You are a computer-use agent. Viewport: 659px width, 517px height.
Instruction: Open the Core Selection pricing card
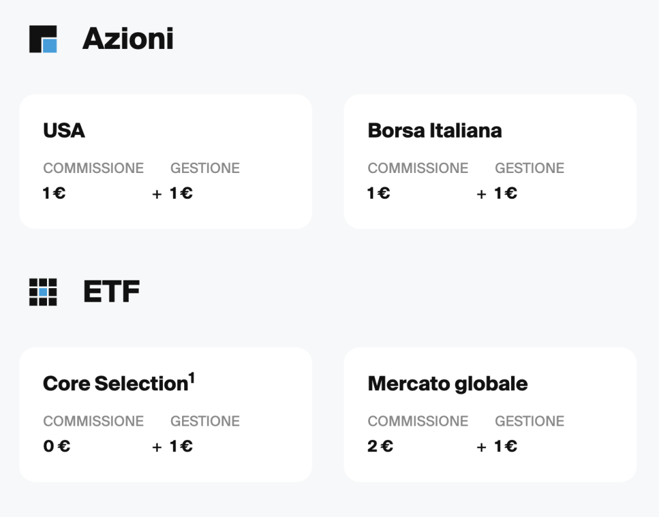pos(165,415)
